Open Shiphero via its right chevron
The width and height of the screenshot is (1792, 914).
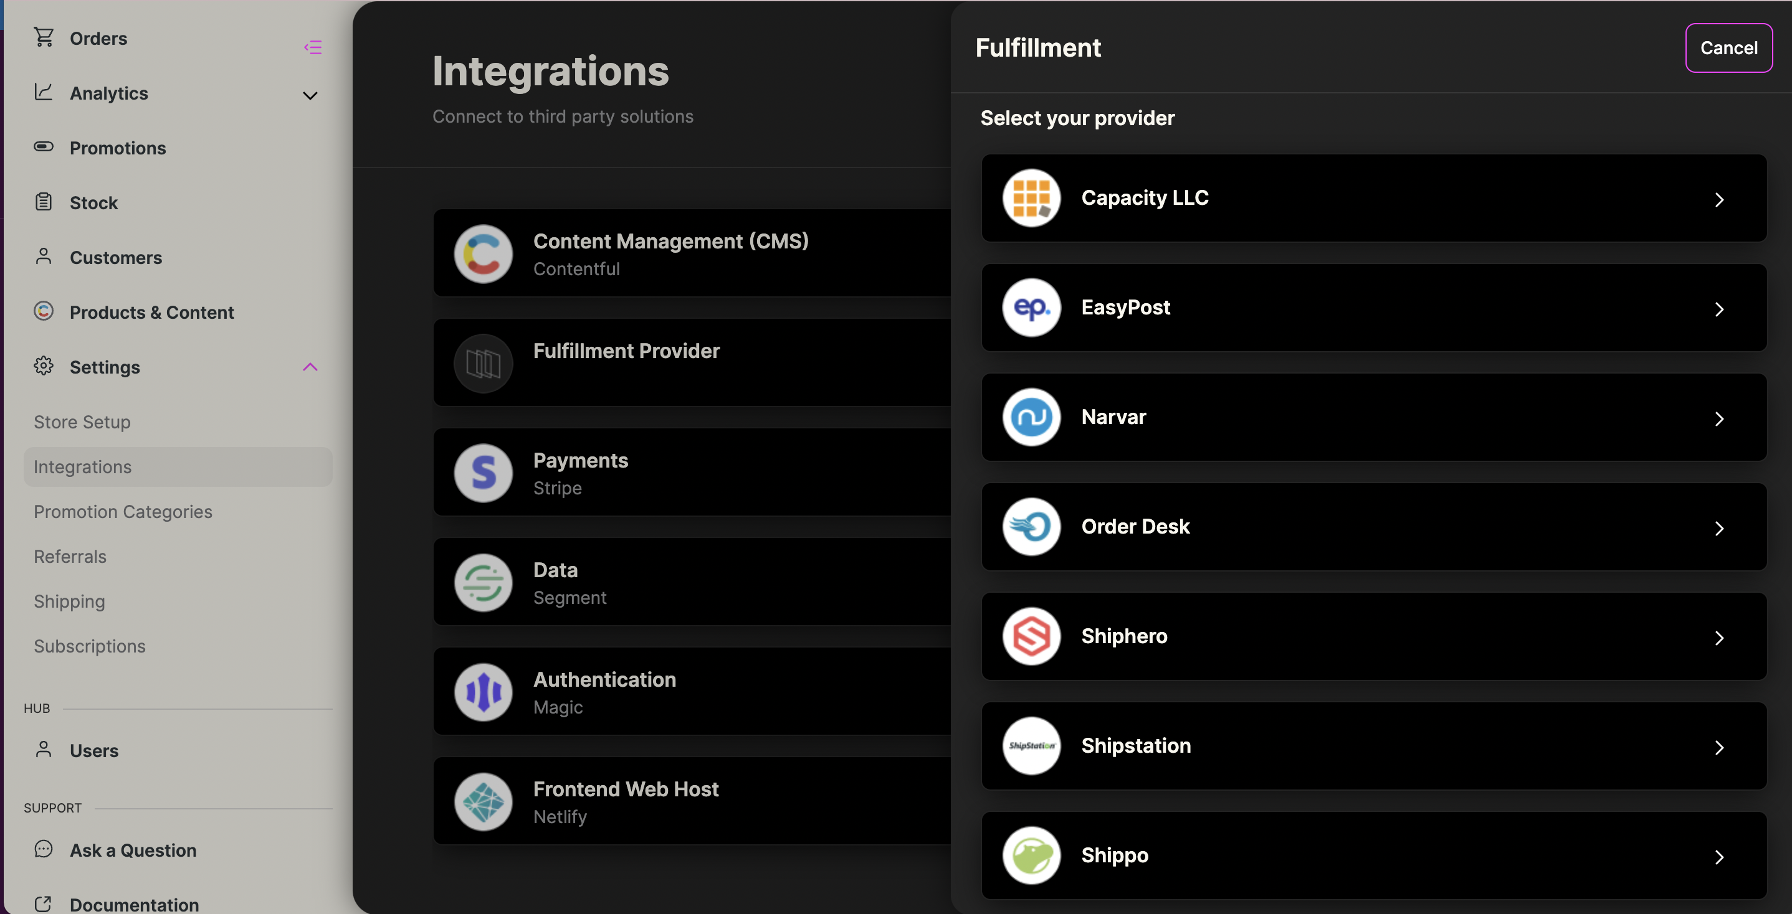coord(1719,638)
